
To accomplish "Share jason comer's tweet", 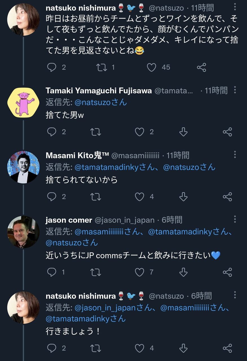I will point(228,272).
